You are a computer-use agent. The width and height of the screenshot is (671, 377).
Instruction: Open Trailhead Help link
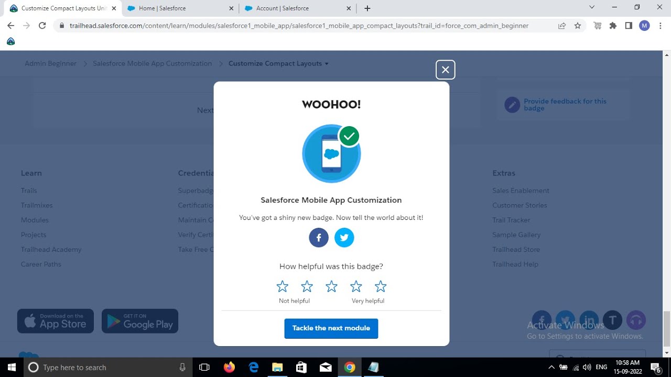point(515,264)
